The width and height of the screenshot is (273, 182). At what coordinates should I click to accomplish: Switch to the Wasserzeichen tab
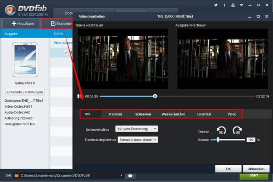(x=173, y=114)
